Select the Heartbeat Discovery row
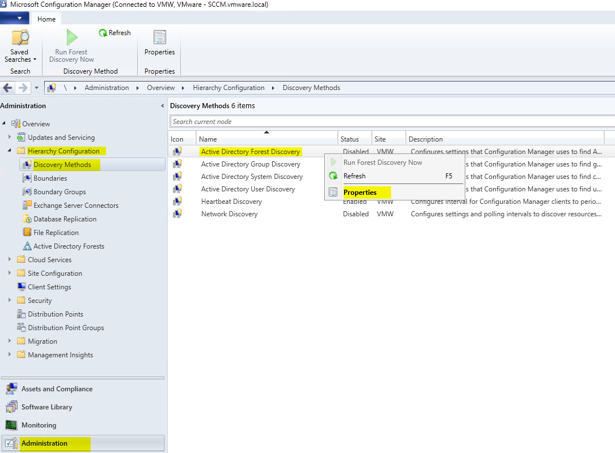This screenshot has width=615, height=453. pyautogui.click(x=231, y=202)
